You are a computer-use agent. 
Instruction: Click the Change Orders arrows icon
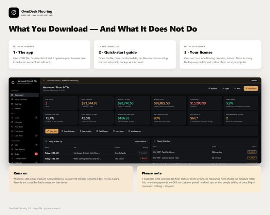tap(12, 158)
